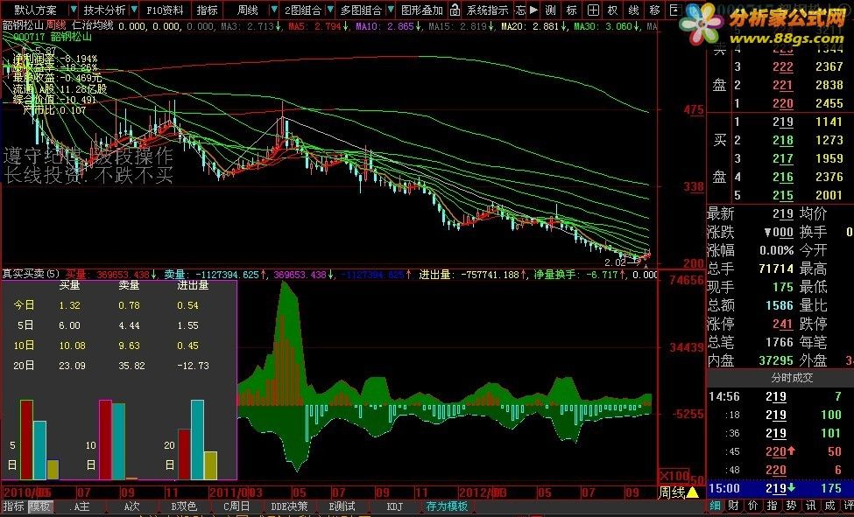Click the play arrow icon in toolbar
854x517 pixels.
pos(533,10)
